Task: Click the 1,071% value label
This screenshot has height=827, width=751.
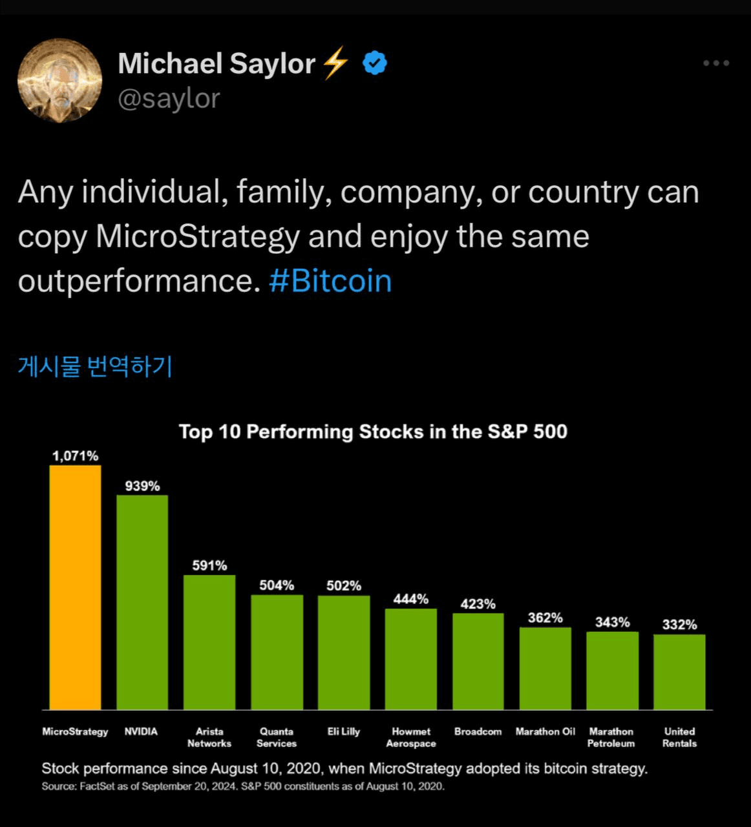Action: click(x=76, y=456)
